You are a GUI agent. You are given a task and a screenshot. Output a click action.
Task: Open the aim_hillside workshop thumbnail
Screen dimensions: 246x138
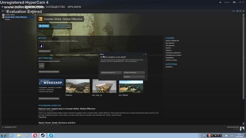pyautogui.click(x=131, y=87)
